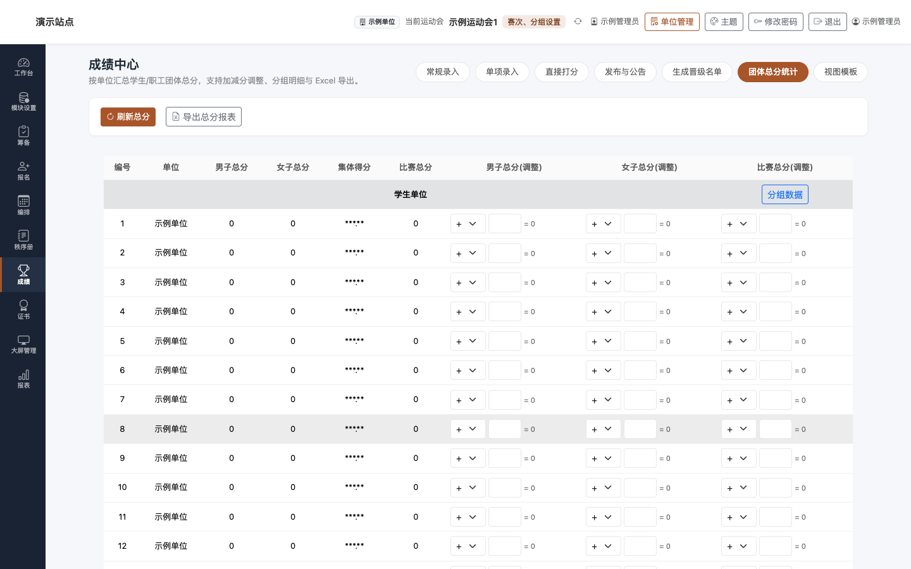The height and width of the screenshot is (569, 911).
Task: Open 主题 theme settings
Action: tap(724, 21)
